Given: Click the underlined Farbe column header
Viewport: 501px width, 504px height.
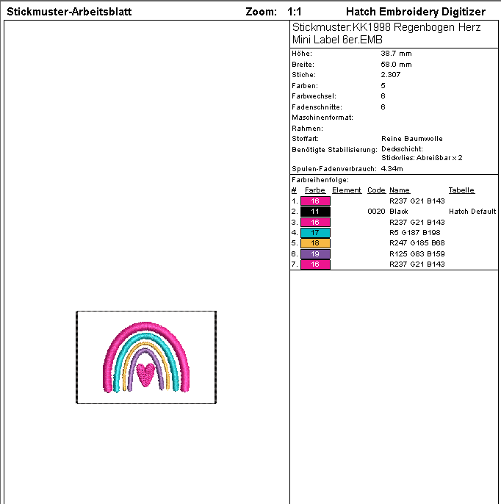Looking at the screenshot, I should tap(314, 190).
